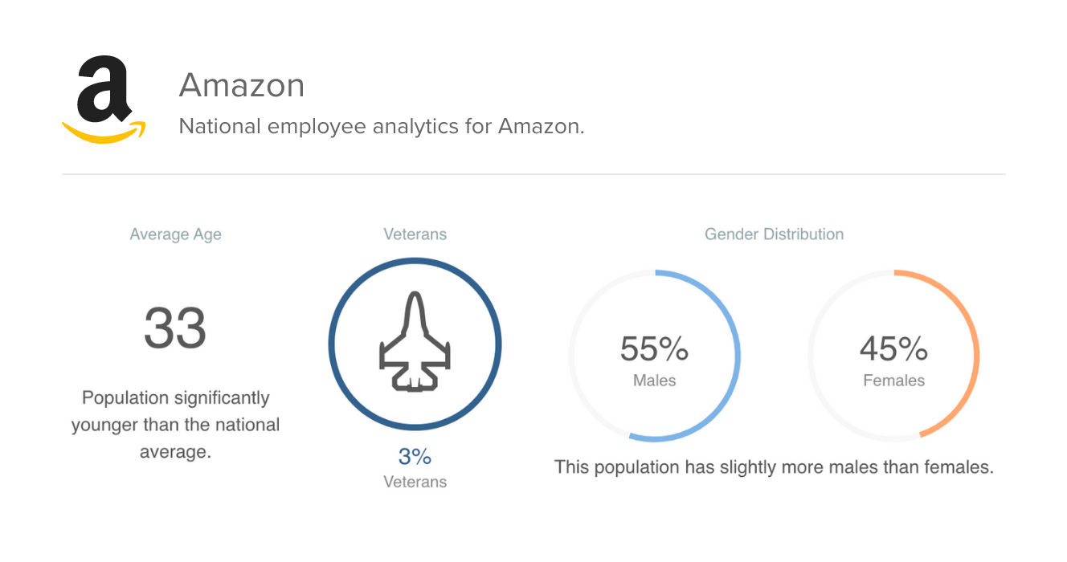Click the younger than national average description
Image resolution: width=1067 pixels, height=562 pixels.
tap(175, 425)
